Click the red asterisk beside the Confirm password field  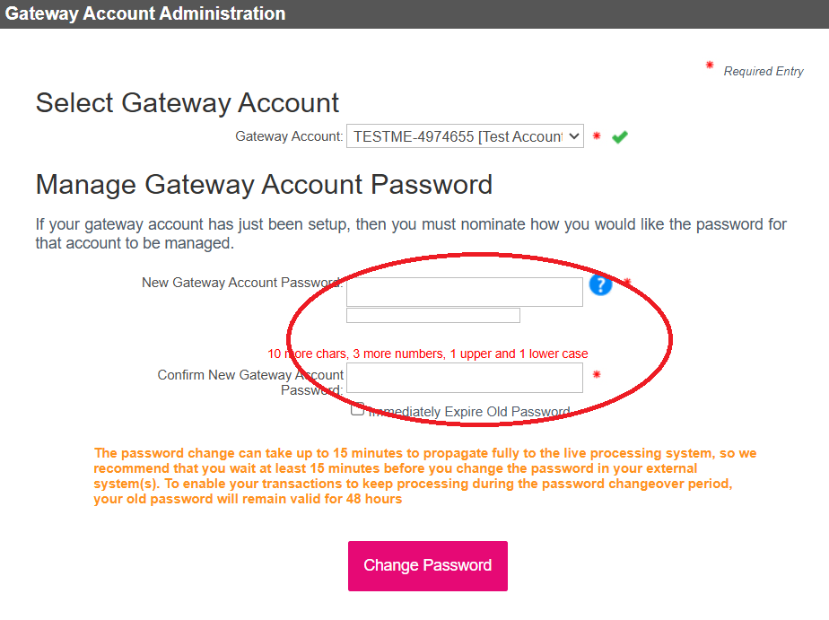coord(596,375)
